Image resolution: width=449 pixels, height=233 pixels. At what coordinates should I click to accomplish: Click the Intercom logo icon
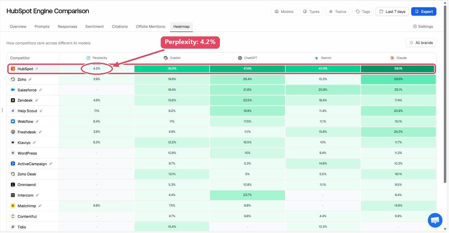[13, 195]
